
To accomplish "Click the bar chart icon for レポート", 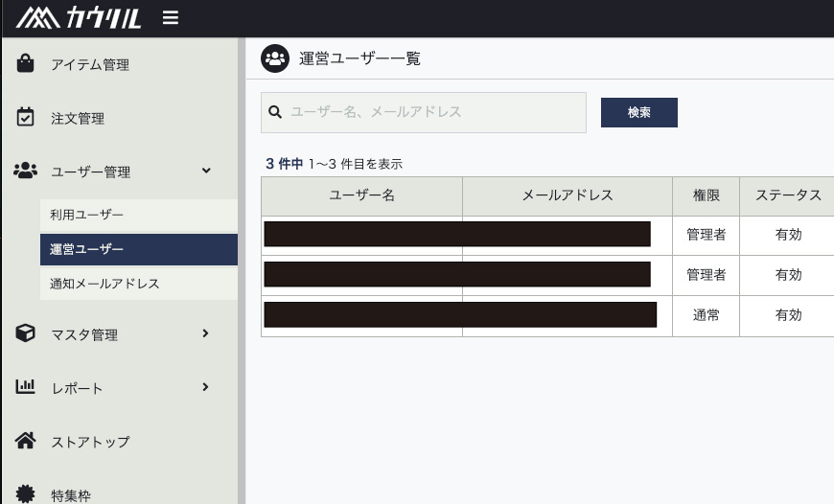I will (x=26, y=388).
